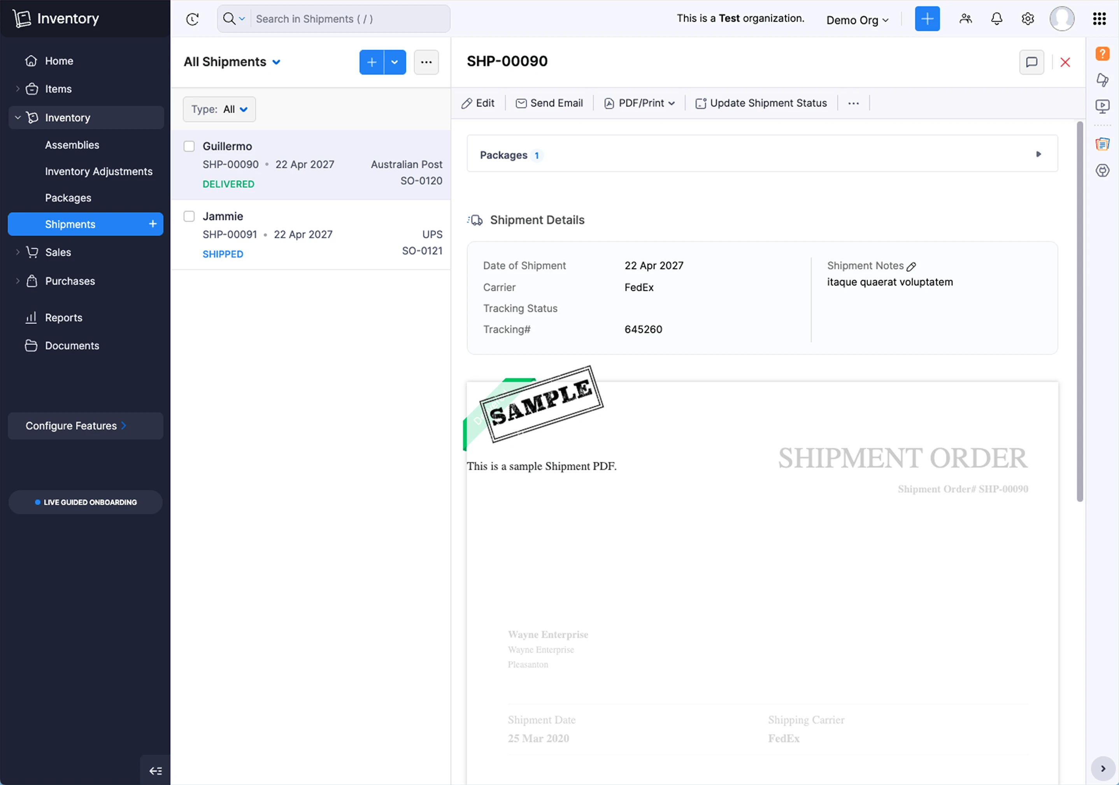Viewport: 1119px width, 785px height.
Task: Click the blue quick create plus button
Action: click(x=927, y=19)
